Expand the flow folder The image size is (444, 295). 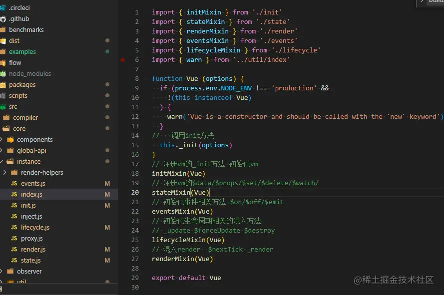[15, 62]
